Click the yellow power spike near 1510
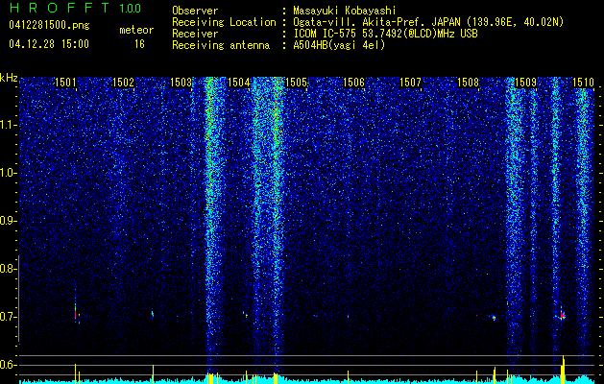The image size is (604, 384). point(563,370)
